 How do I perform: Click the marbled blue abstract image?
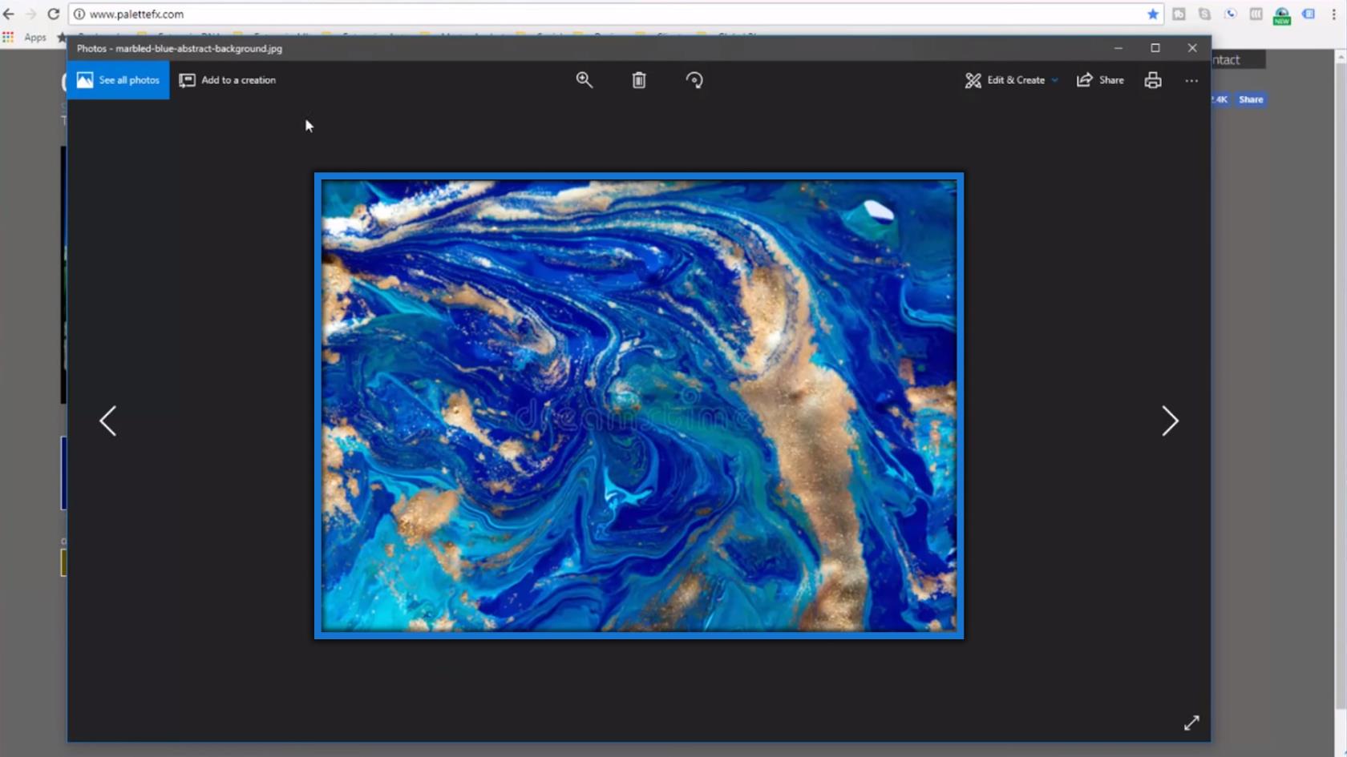(639, 405)
